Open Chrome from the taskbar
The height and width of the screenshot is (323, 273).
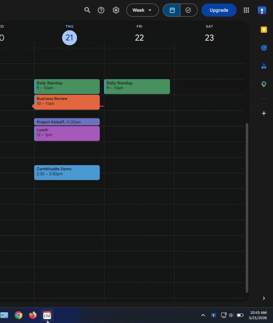(18, 315)
